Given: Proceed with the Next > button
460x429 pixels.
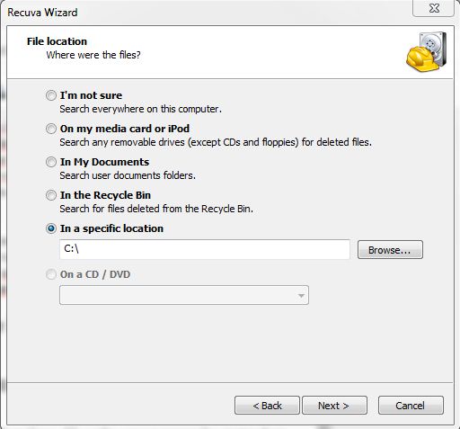Looking at the screenshot, I should (334, 406).
